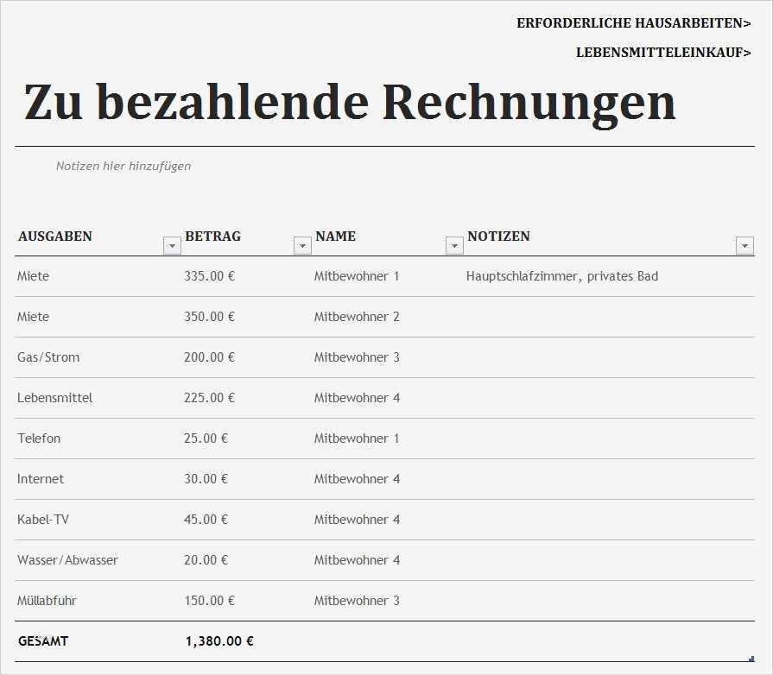Select the Wasser/Abwasser expense cell
The image size is (773, 675).
[67, 559]
